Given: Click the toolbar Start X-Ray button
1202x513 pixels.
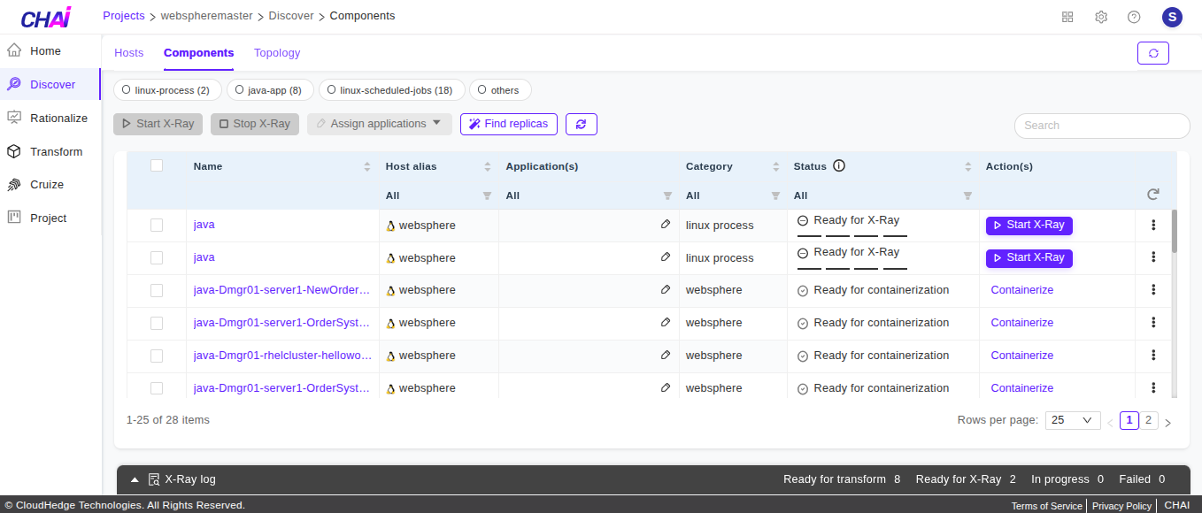Looking at the screenshot, I should tap(158, 124).
